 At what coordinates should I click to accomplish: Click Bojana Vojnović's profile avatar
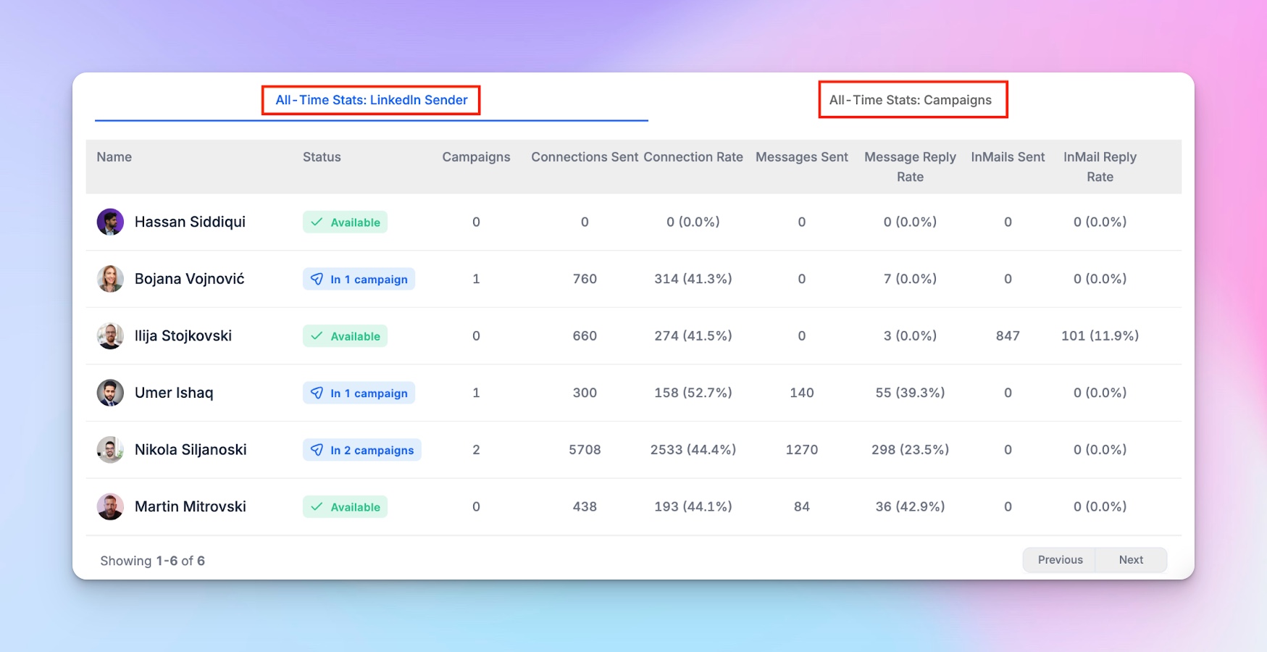pyautogui.click(x=110, y=279)
